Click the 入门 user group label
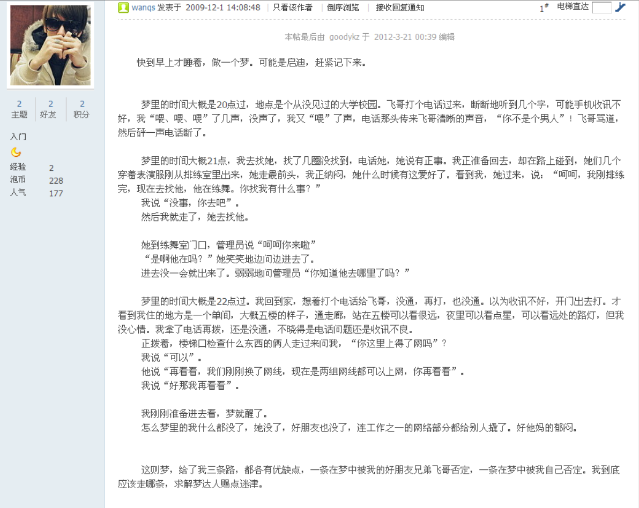 coord(18,137)
